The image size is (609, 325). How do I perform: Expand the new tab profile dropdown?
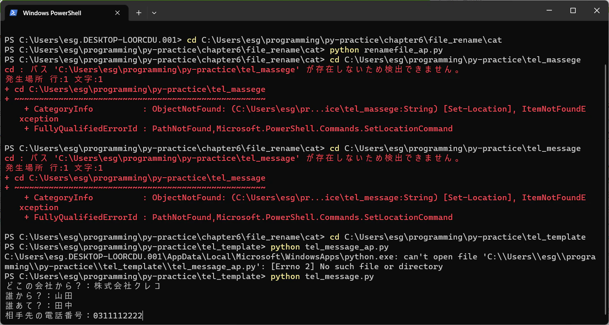click(154, 13)
